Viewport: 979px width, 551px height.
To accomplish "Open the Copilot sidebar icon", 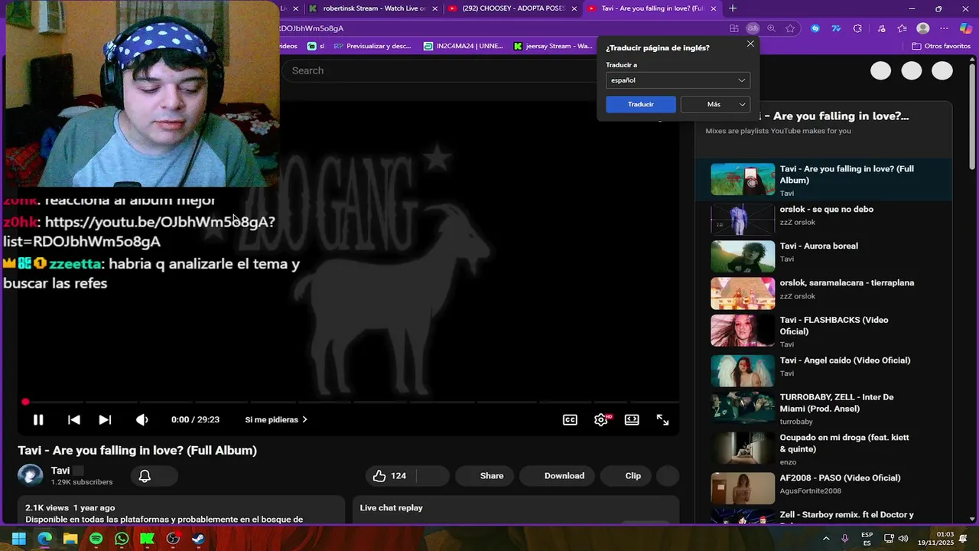I will point(965,28).
